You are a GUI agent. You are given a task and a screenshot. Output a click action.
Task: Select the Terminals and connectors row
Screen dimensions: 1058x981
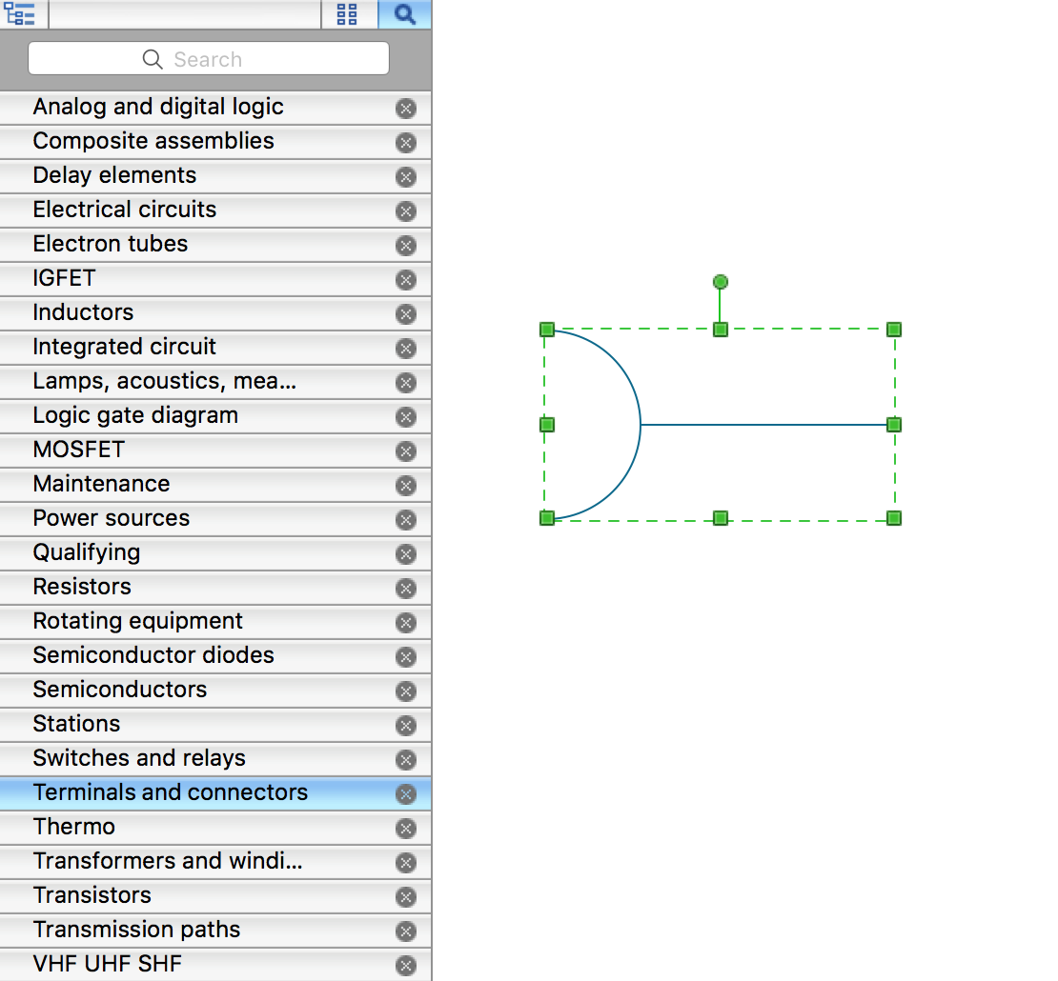pyautogui.click(x=215, y=793)
